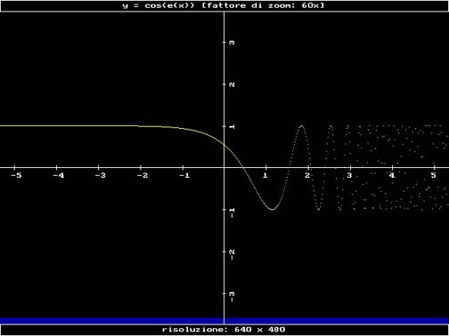Click the y-axis label '1' above origin

coord(233,126)
